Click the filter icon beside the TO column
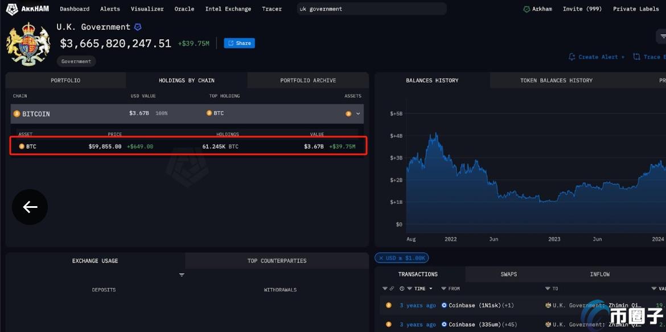Viewport: 666px width, 332px height. tap(548, 289)
